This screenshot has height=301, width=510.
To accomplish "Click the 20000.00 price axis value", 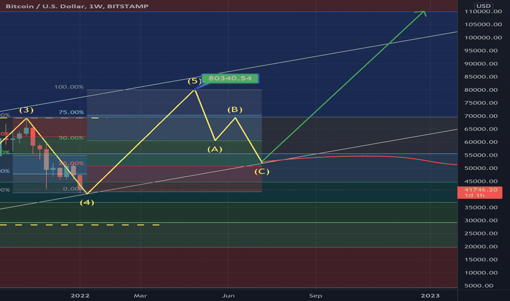I will [x=481, y=247].
